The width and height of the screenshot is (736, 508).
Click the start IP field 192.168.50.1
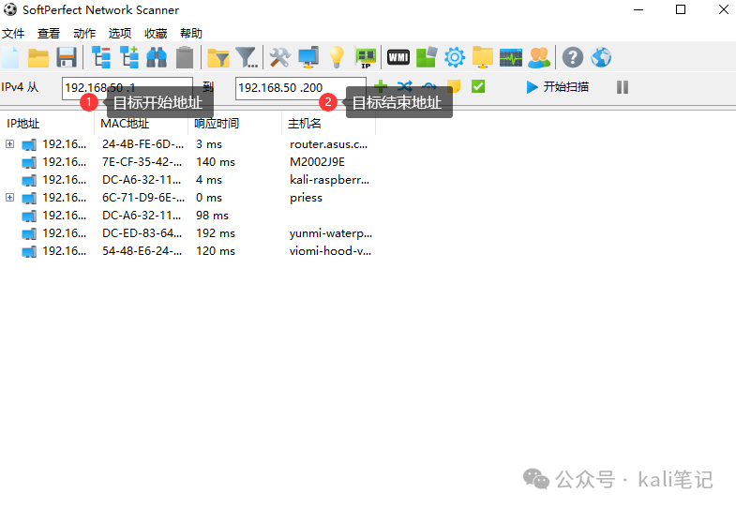[x=128, y=88]
